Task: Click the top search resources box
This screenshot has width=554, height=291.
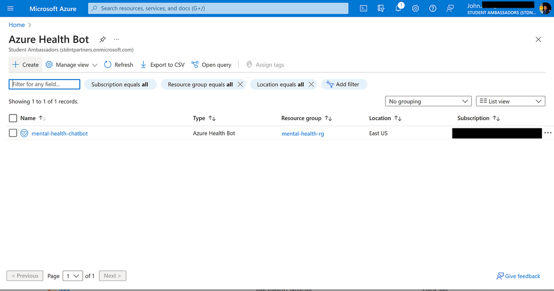Action: click(x=218, y=8)
